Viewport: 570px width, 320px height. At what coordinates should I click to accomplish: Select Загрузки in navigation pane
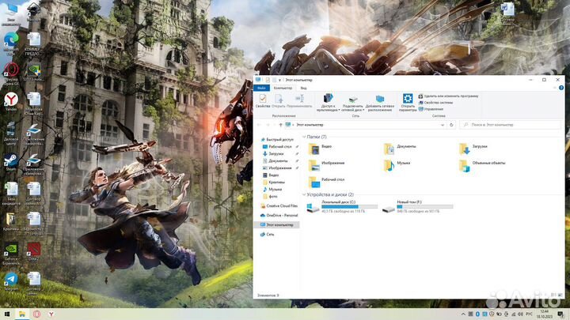(x=276, y=154)
